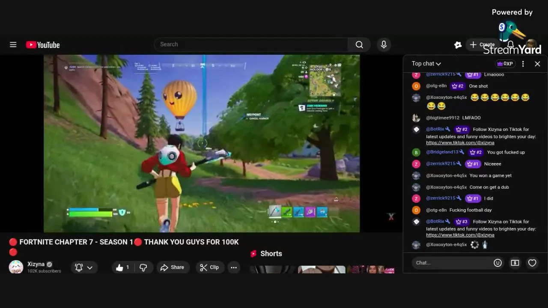The width and height of the screenshot is (548, 308).
Task: Click the pink Z avatar beside 'I did'
Action: pyautogui.click(x=416, y=198)
